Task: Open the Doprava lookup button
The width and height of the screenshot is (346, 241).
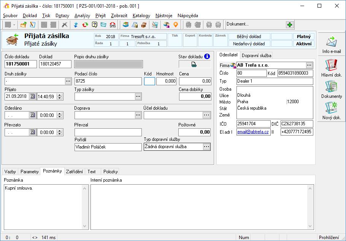Action: coord(138,115)
